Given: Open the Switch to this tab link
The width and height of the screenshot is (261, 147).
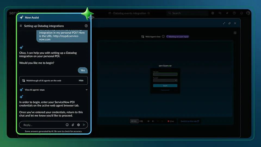Looking at the screenshot, I should tap(190, 121).
